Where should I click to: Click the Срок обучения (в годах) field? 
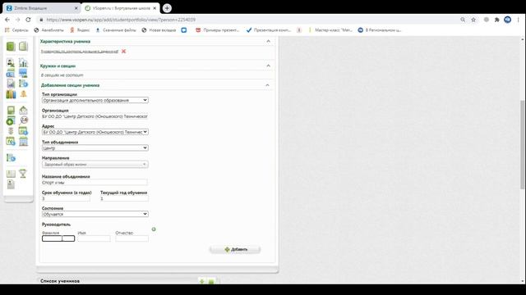(x=66, y=198)
